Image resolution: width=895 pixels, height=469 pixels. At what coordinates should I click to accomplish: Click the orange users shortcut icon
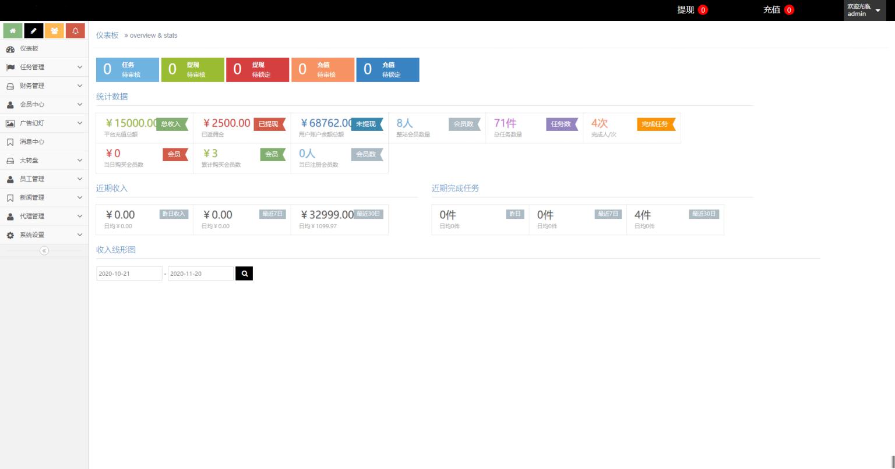click(54, 31)
